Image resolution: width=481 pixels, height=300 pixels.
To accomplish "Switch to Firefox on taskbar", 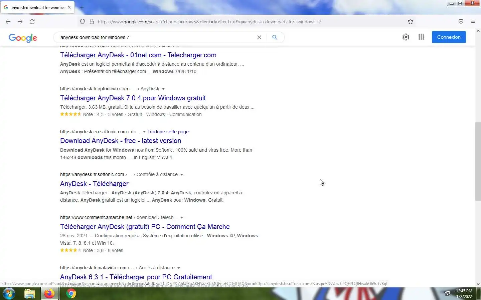I will point(50,294).
